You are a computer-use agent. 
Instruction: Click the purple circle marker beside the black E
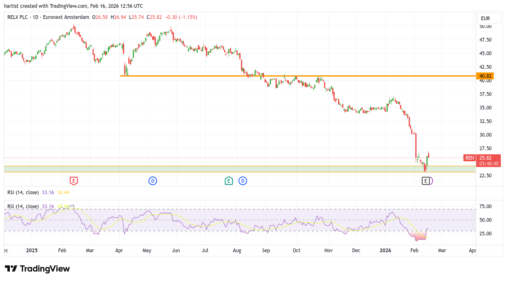[431, 181]
